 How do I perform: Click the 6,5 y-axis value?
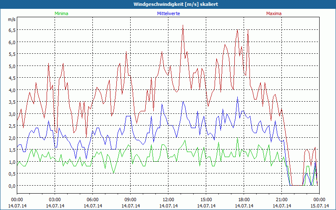[12, 30]
